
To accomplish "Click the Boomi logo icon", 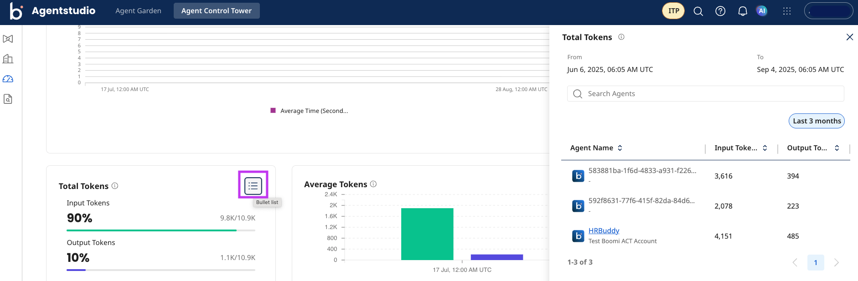I will 16,11.
